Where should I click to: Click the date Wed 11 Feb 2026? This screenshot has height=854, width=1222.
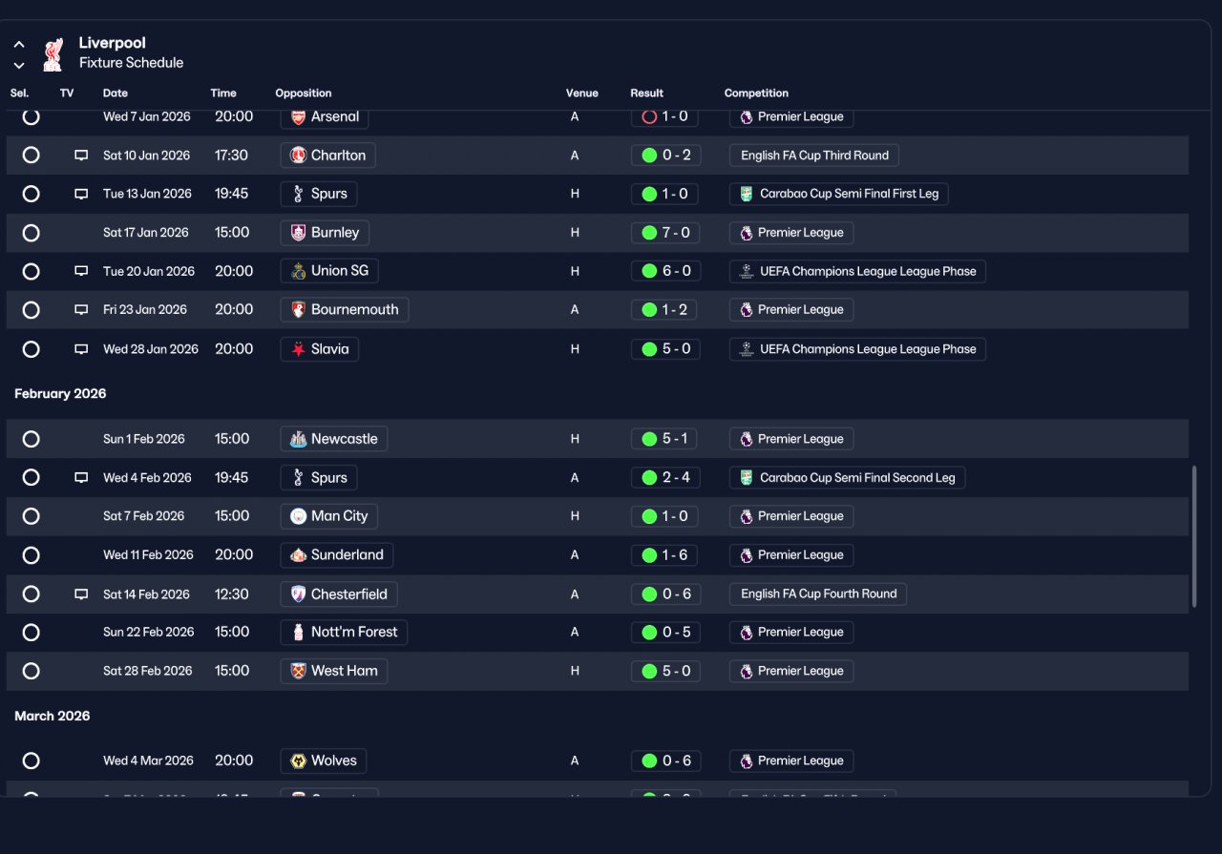[x=148, y=555]
